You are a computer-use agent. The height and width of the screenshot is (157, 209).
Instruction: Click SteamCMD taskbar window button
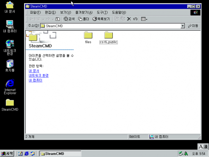(x=60, y=154)
